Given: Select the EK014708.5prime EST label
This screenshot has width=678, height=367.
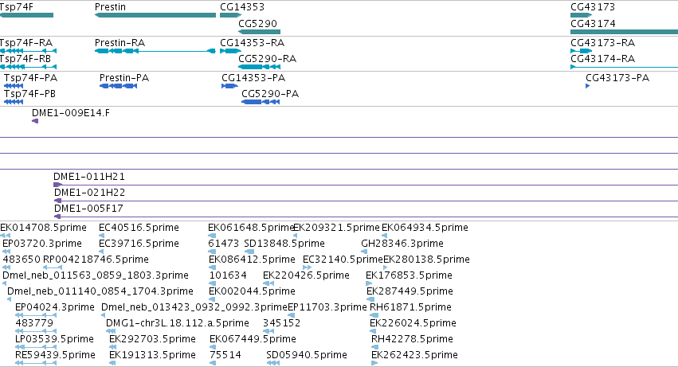Looking at the screenshot, I should pos(43,228).
